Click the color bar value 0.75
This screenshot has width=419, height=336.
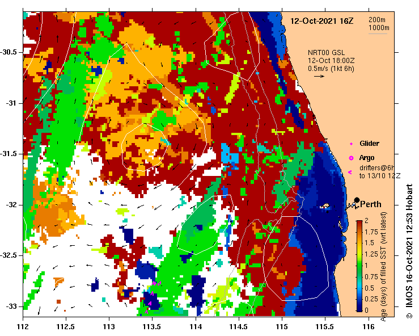pos(371,276)
